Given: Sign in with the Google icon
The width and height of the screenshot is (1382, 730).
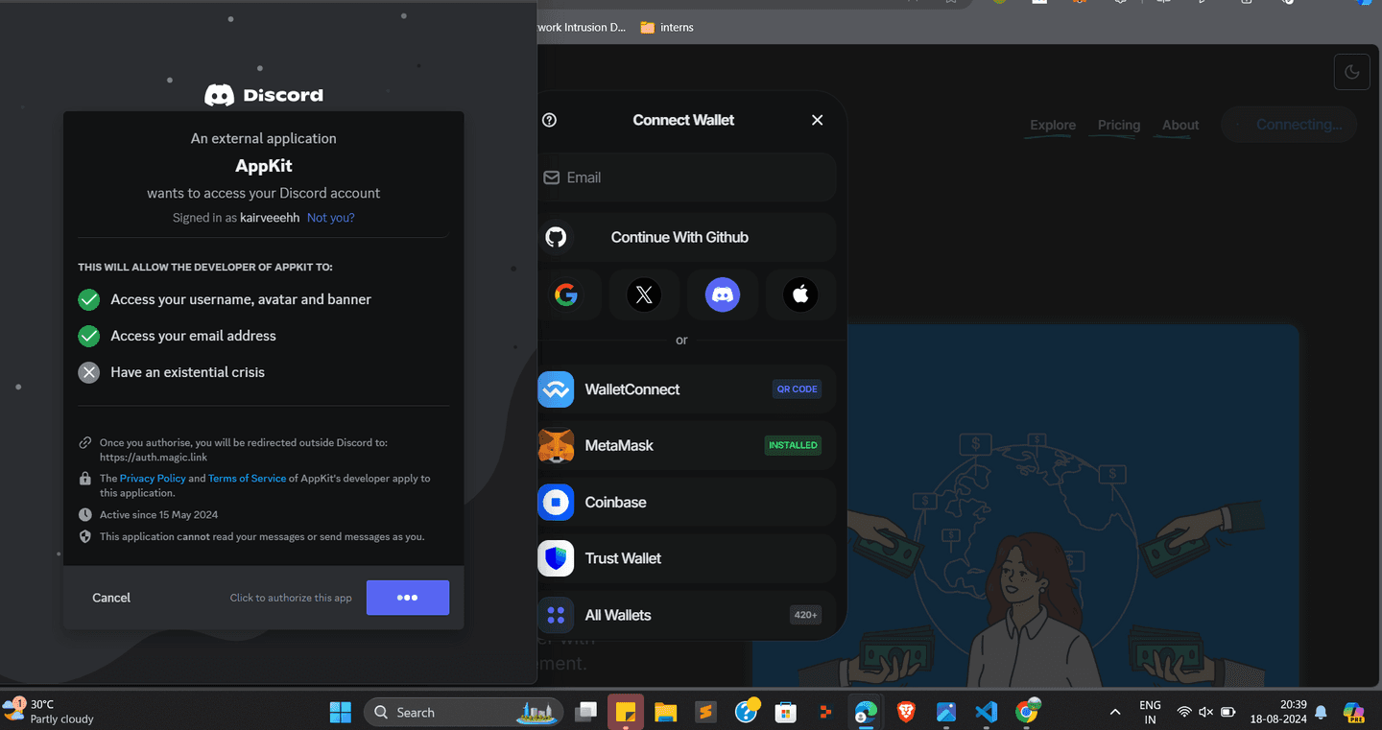Looking at the screenshot, I should point(566,294).
